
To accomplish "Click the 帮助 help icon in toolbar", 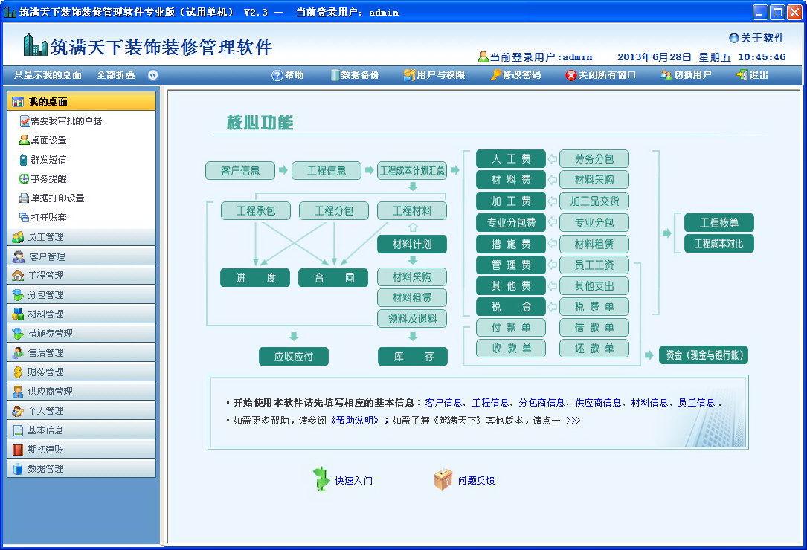I will coord(277,75).
